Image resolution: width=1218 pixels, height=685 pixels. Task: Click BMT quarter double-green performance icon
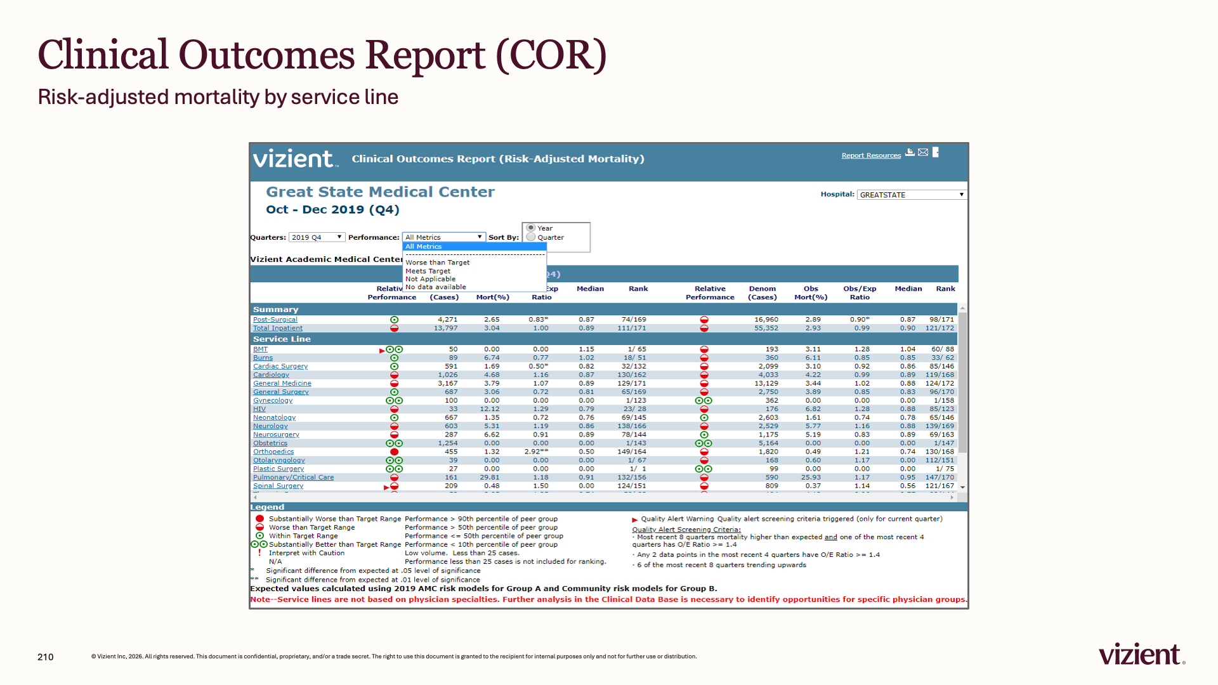395,349
